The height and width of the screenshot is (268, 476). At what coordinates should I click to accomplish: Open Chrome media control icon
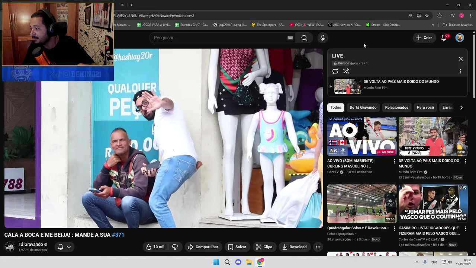coord(453,16)
